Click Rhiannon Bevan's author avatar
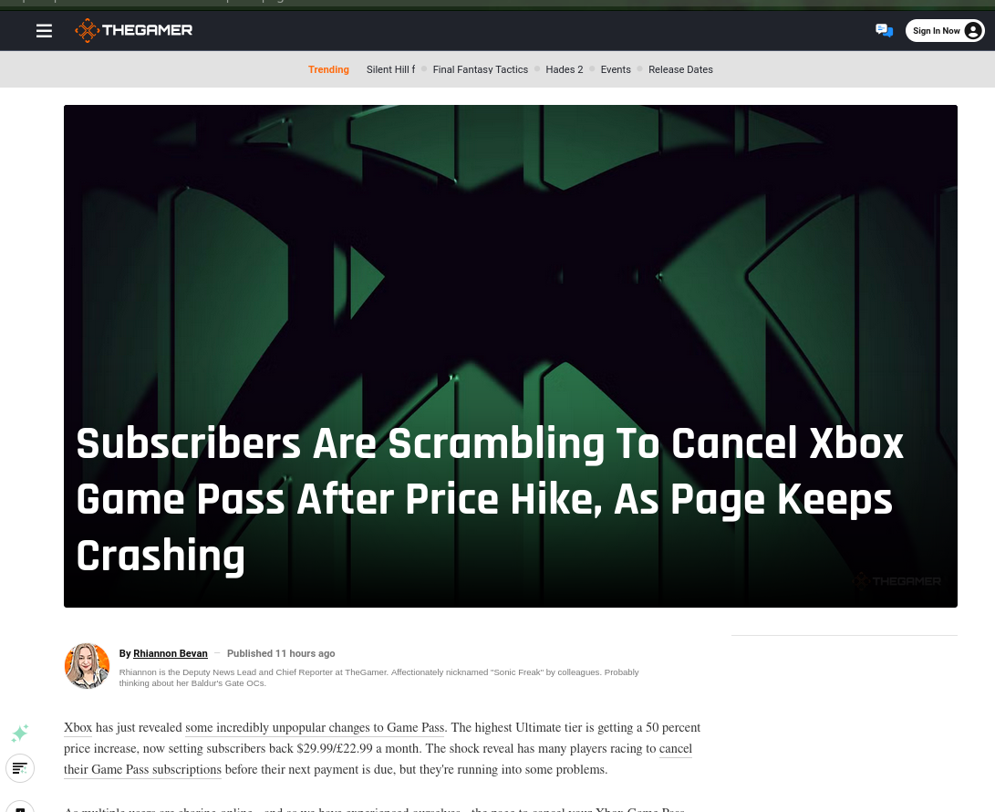 pyautogui.click(x=87, y=665)
